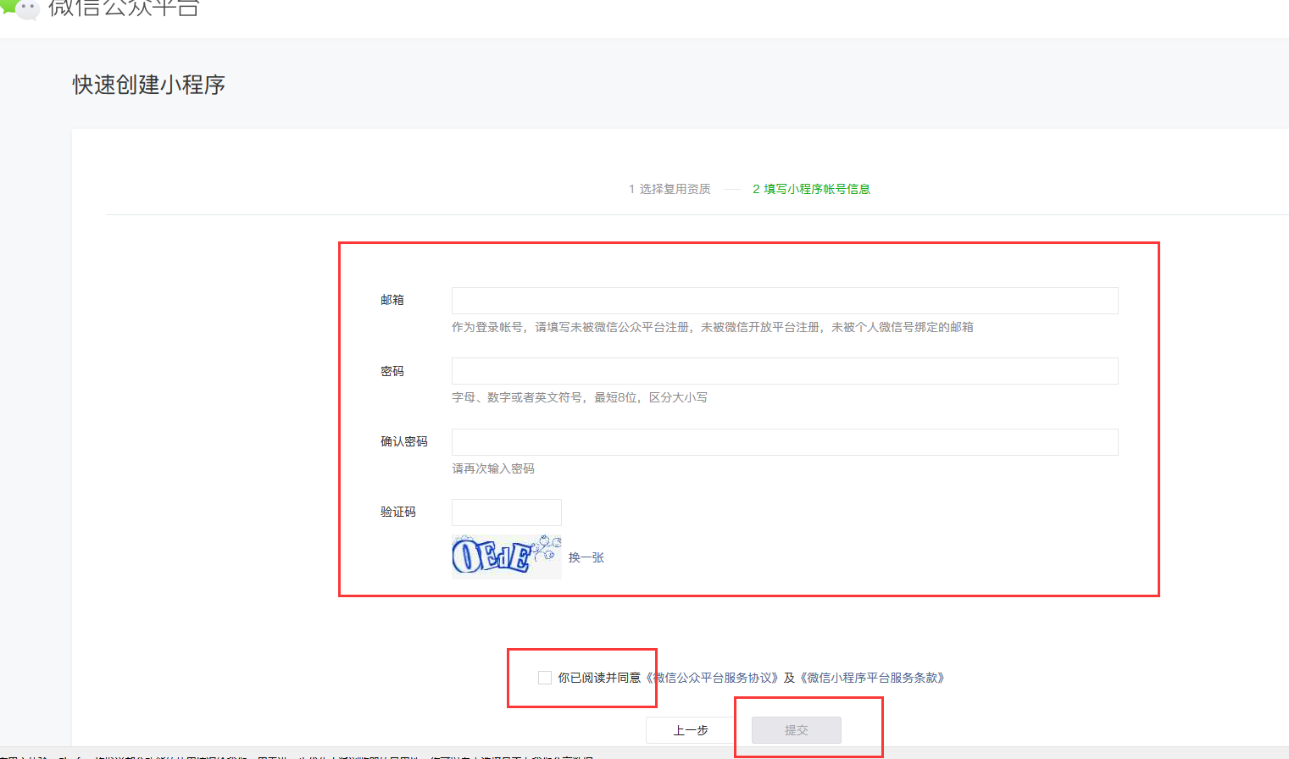
Task: Click the 快速创建小程序 heading
Action: coord(149,85)
